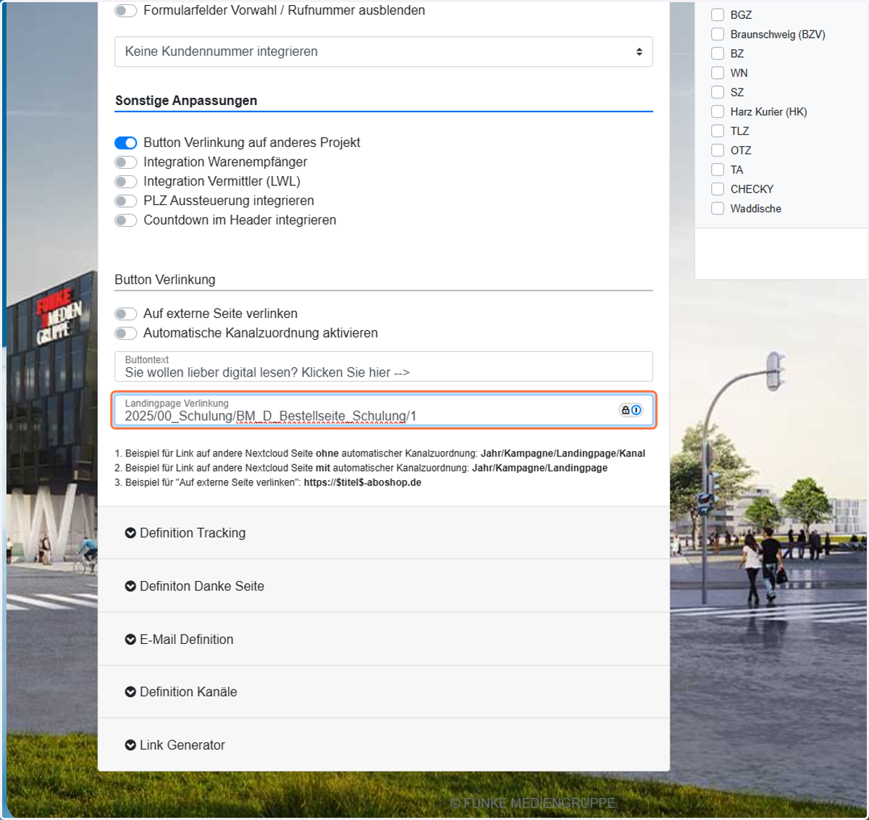Click chevron icon beside Definiton Danke Seite

[130, 586]
